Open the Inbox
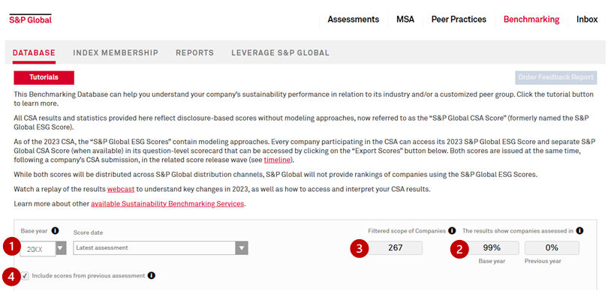Screen dimensions: 608x300 point(587,19)
